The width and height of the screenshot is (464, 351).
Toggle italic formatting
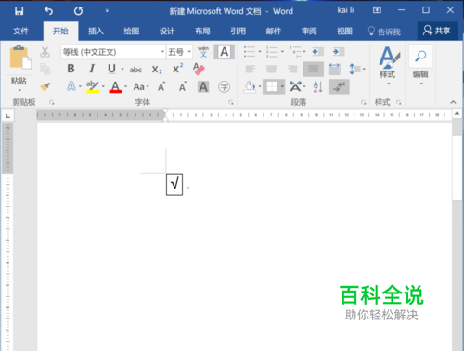coord(92,69)
